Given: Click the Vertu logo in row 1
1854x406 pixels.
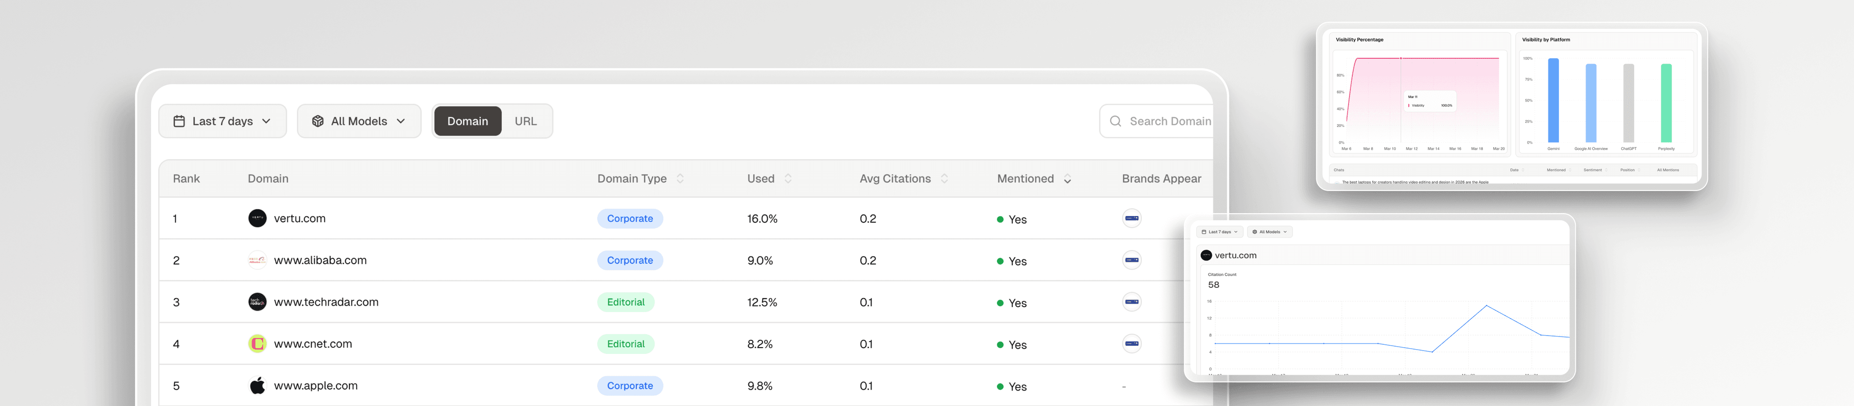Looking at the screenshot, I should pyautogui.click(x=257, y=218).
